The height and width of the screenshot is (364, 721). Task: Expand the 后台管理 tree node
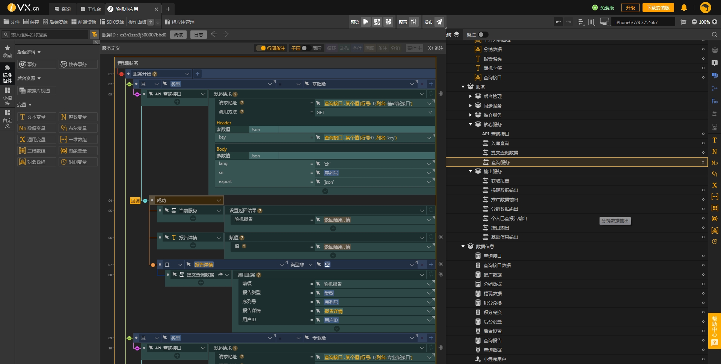coord(471,96)
